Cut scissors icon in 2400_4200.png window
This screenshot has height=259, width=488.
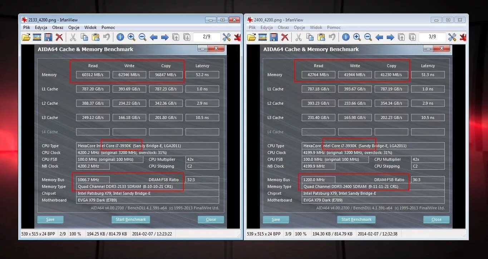pos(299,37)
